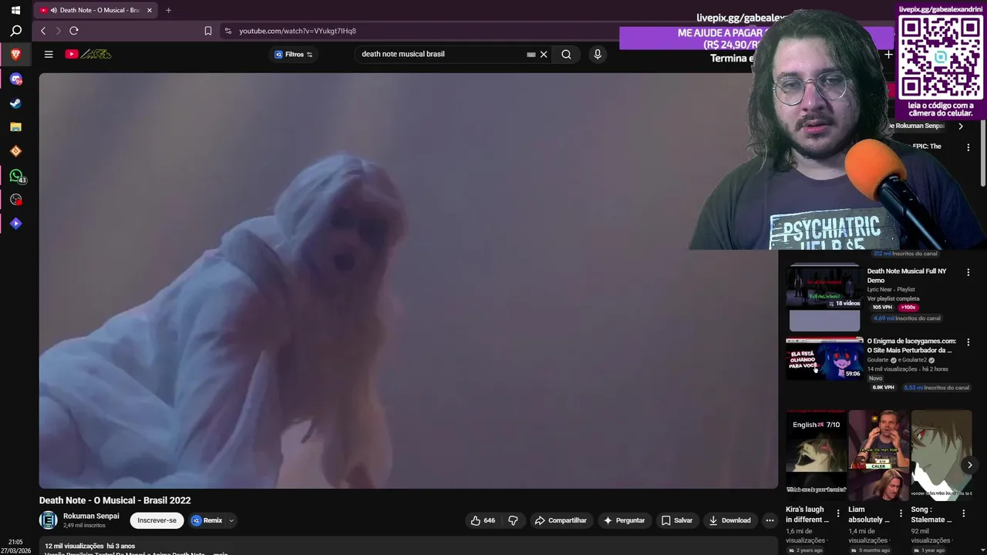Subscribe with Inscrever-se button
987x555 pixels.
tap(157, 520)
